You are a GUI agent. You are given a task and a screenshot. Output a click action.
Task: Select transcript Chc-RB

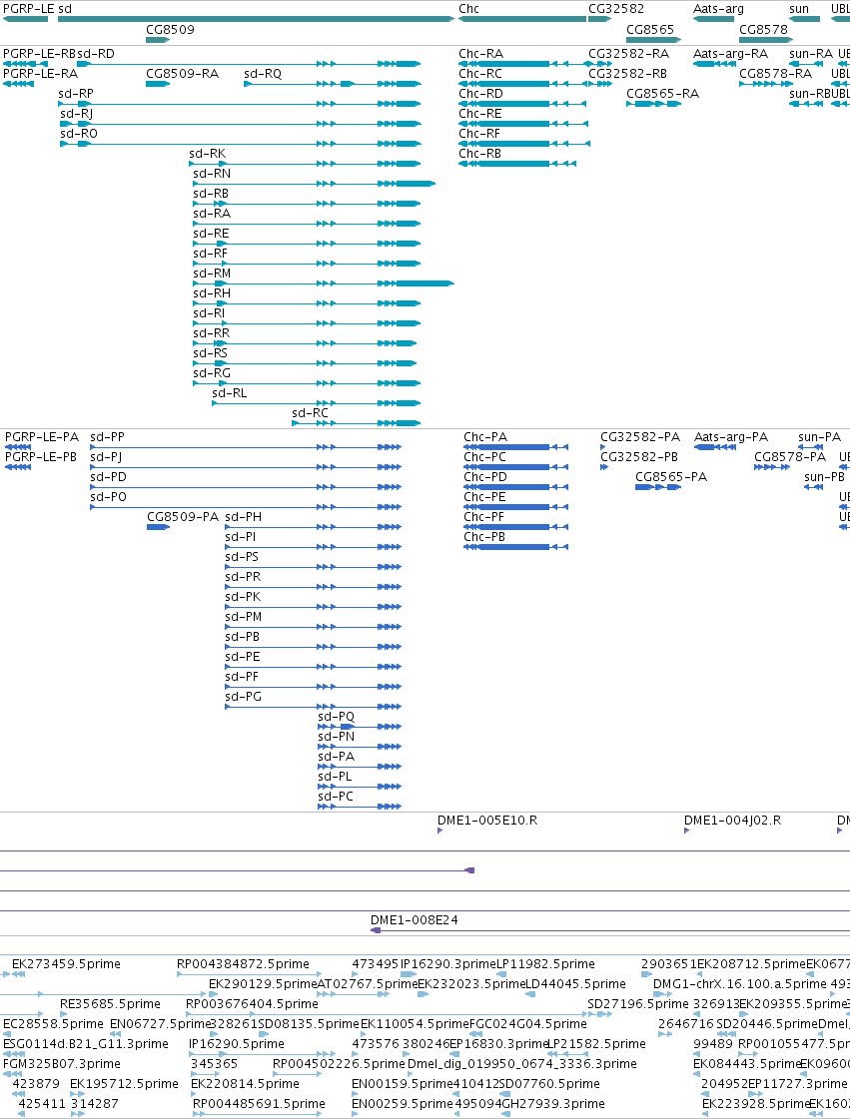click(x=517, y=164)
